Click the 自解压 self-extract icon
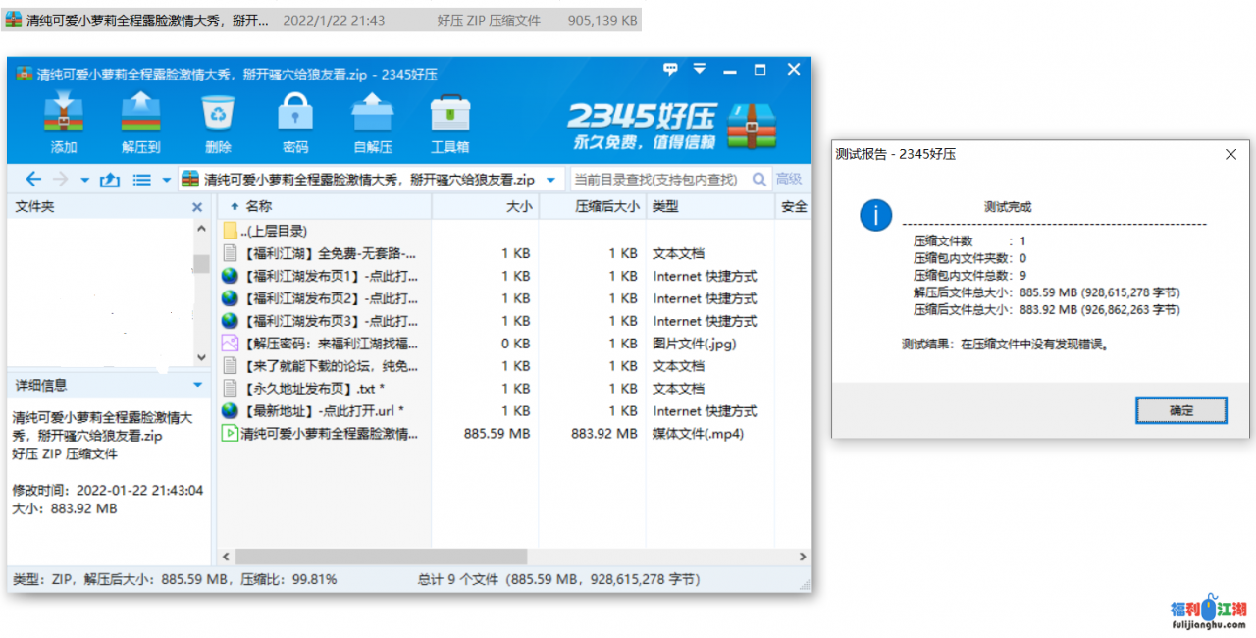Screen dimensions: 1256x638 pyautogui.click(x=372, y=123)
